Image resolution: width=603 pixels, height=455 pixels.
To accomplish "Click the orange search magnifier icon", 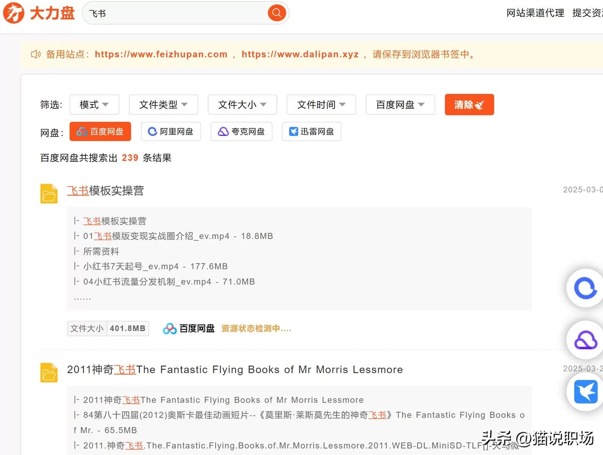I will point(276,13).
